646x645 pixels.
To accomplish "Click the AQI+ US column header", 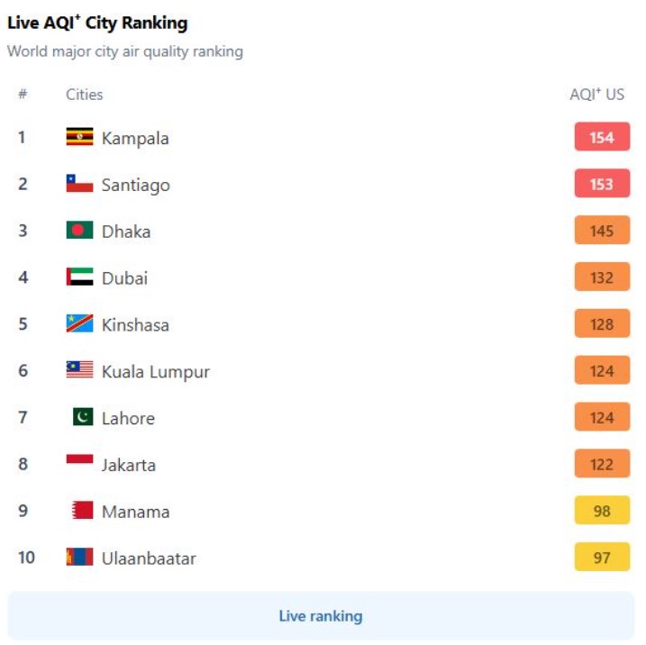I will [597, 95].
